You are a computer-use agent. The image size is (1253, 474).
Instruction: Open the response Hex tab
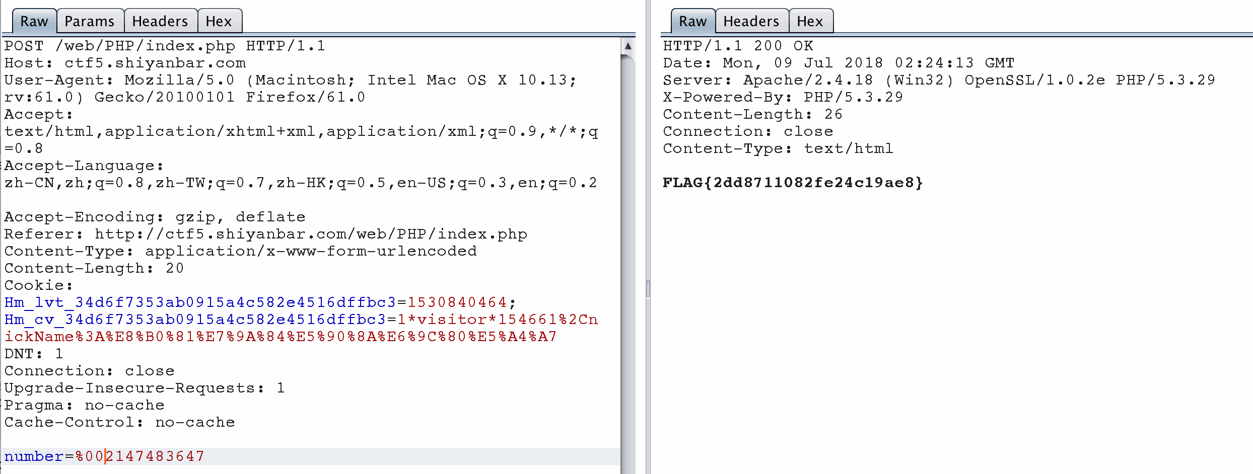click(810, 21)
